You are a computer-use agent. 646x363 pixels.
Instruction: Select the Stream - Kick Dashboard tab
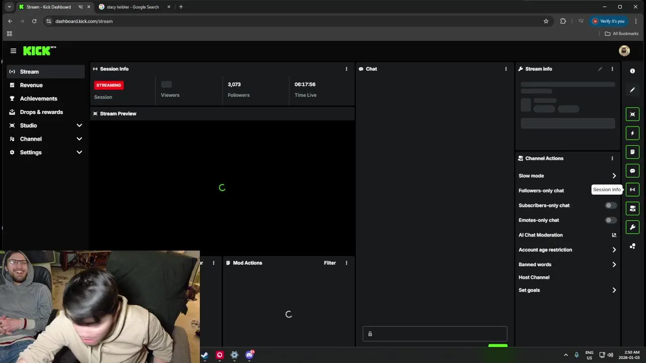[49, 7]
